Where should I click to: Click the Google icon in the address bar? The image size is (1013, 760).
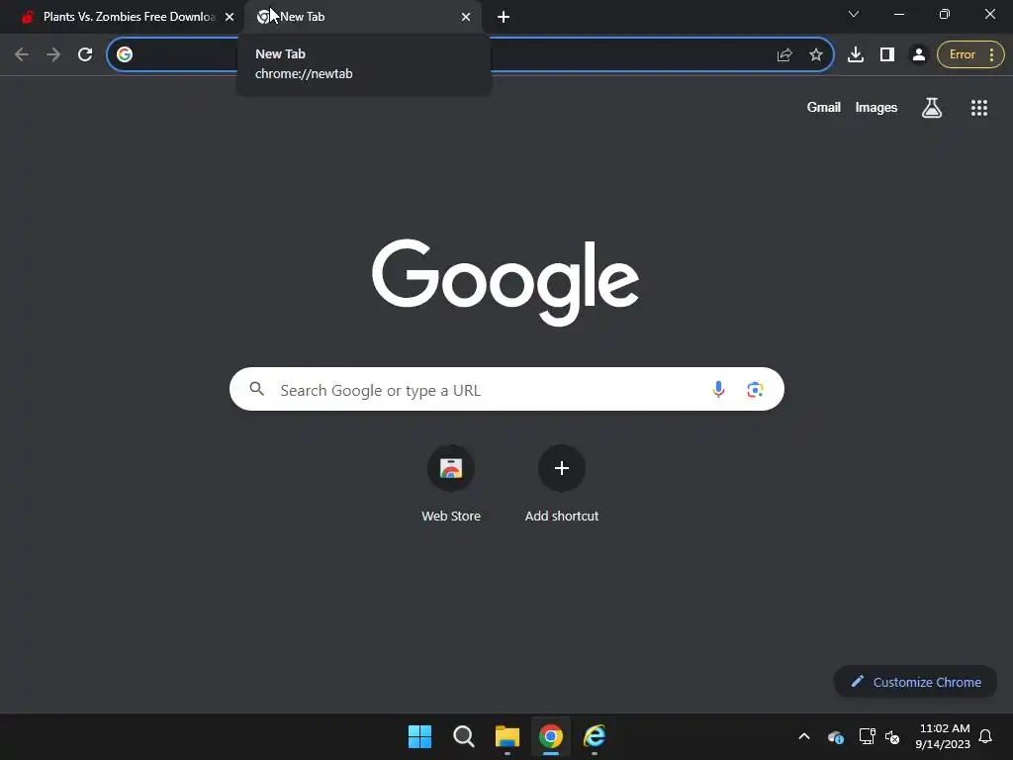tap(125, 54)
